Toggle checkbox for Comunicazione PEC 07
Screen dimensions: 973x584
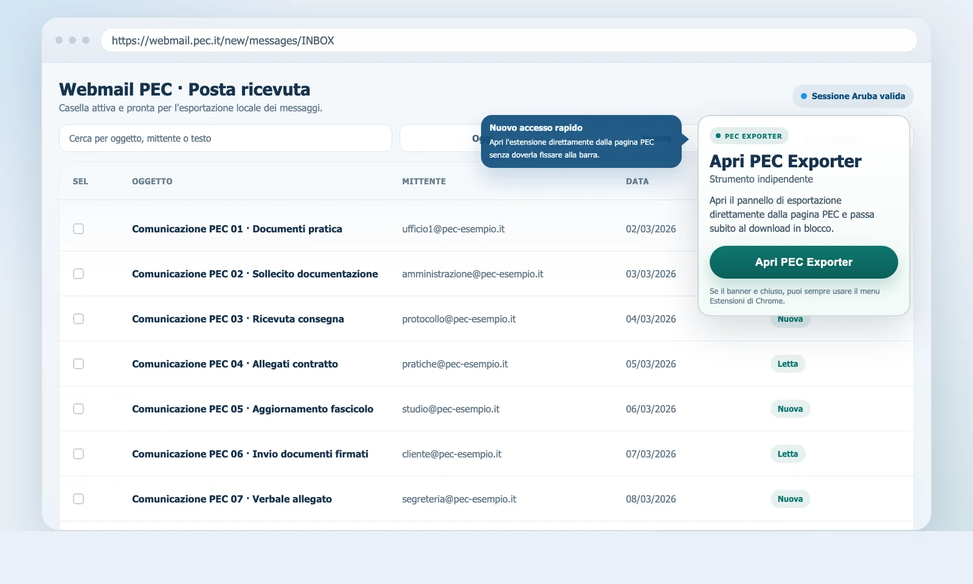click(x=78, y=499)
